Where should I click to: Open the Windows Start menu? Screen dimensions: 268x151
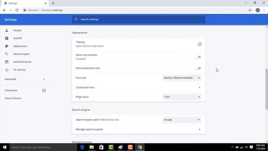click(5, 147)
